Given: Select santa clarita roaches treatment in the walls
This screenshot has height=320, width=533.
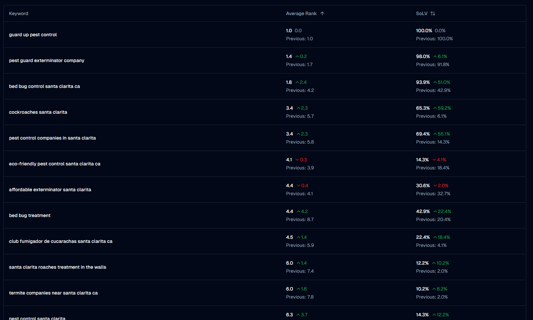Looking at the screenshot, I should [58, 267].
